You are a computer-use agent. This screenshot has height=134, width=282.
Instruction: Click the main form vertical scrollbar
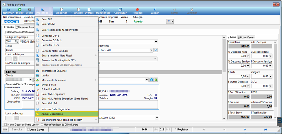pyautogui.click(x=224, y=78)
